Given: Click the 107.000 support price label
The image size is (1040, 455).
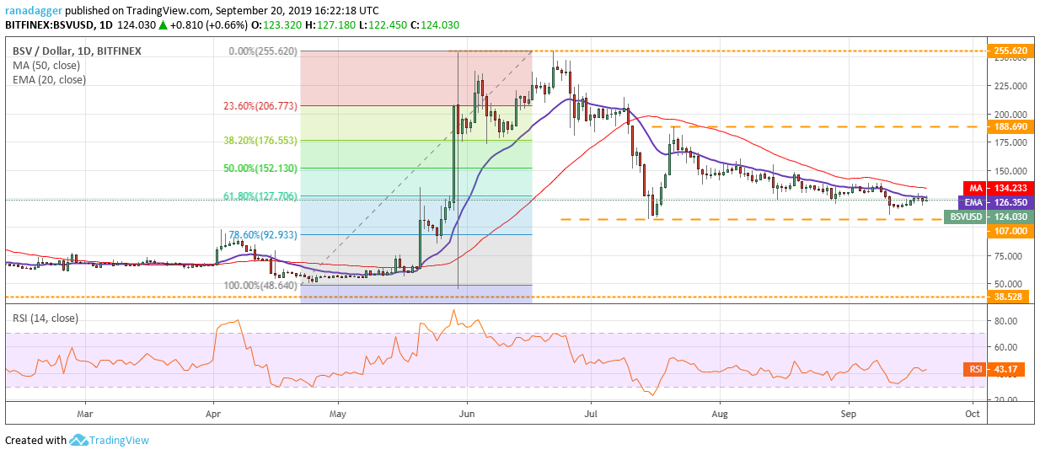Looking at the screenshot, I should click(x=1009, y=230).
